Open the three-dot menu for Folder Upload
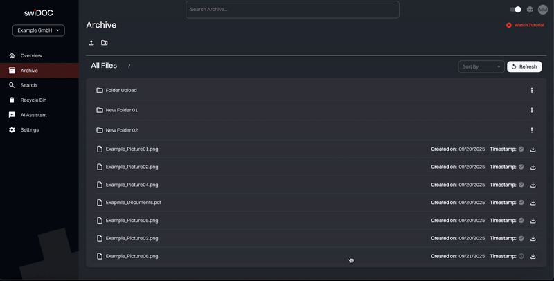This screenshot has height=281, width=554. [x=531, y=90]
